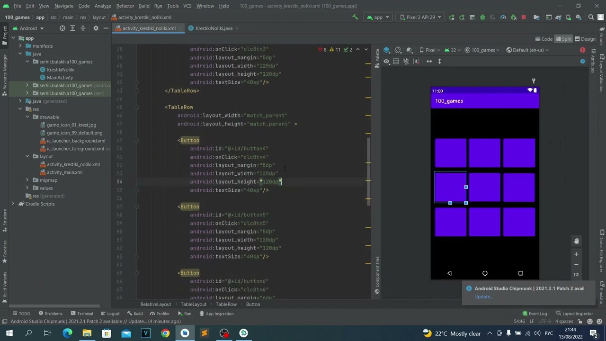606x341 pixels.
Task: Click vertical expand arrows in design toolbar
Action: click(x=439, y=61)
